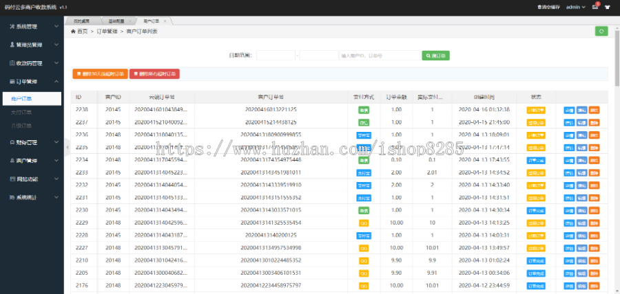The height and width of the screenshot is (294, 620).
Task: Open the mail notifications icon with red badge
Action: [595, 7]
